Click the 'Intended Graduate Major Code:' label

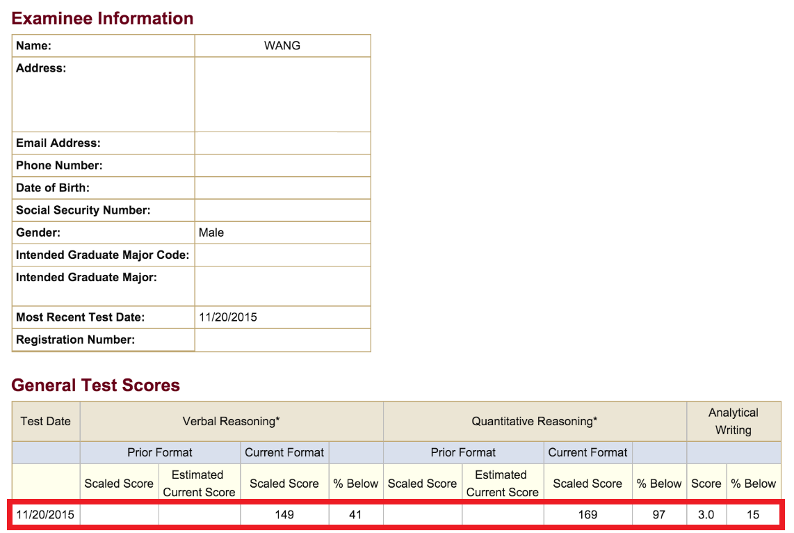(x=102, y=255)
